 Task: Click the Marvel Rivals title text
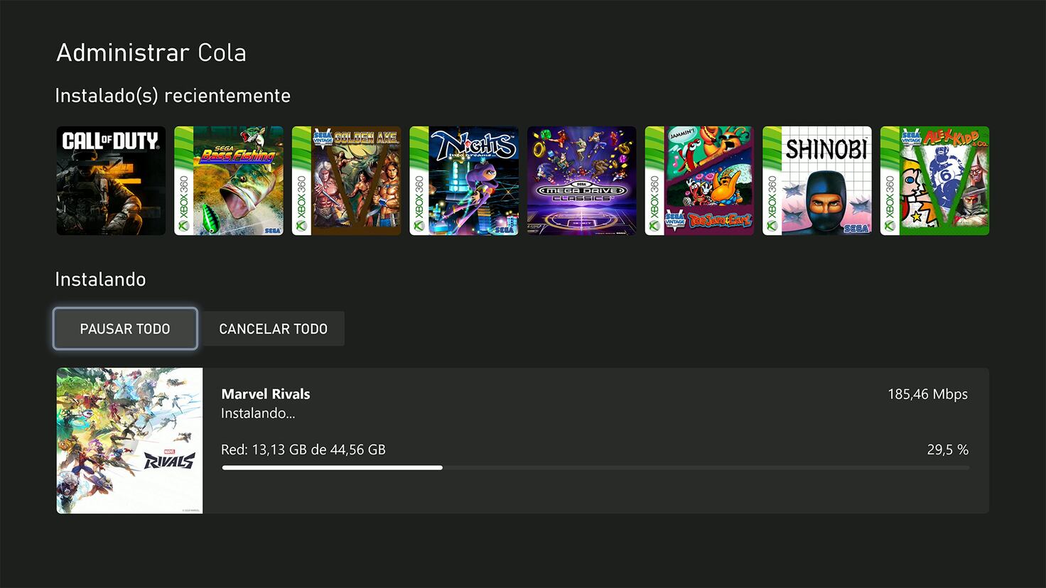pos(266,394)
